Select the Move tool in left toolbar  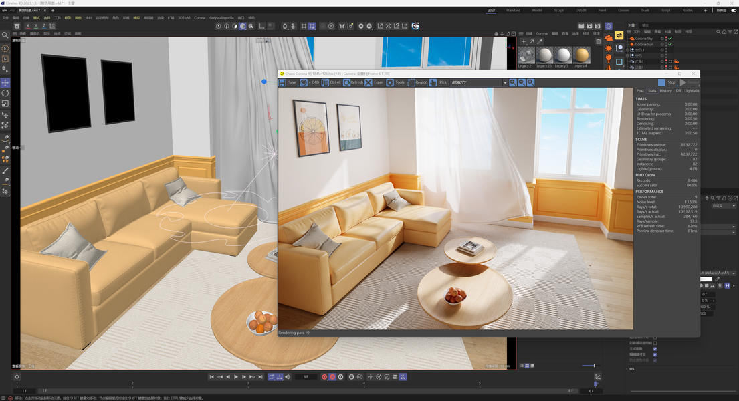[x=5, y=82]
